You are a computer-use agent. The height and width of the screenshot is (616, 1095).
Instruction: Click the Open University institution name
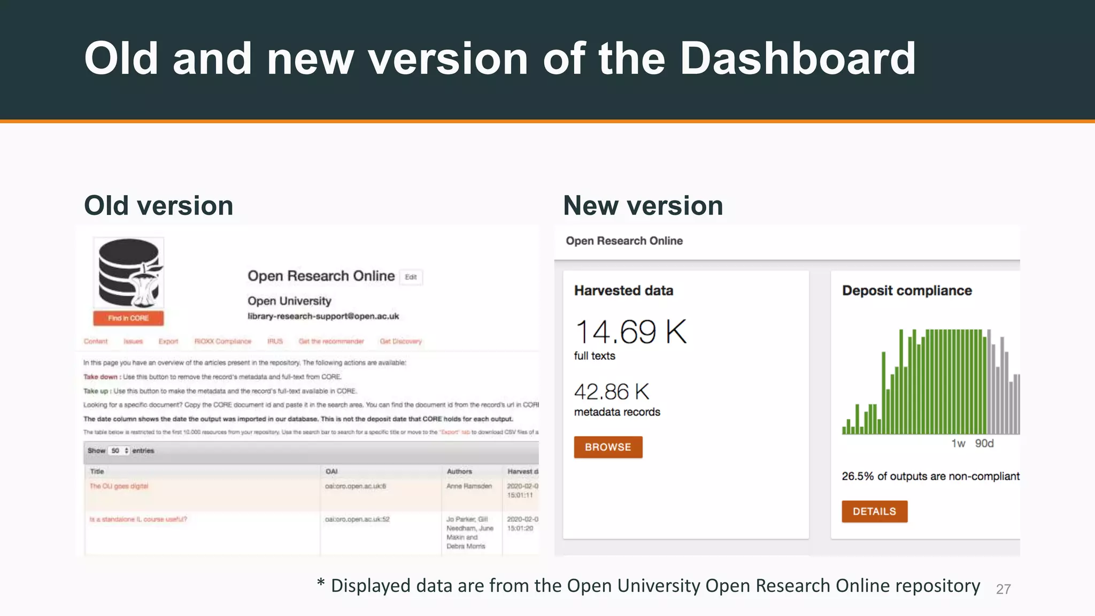tap(289, 301)
